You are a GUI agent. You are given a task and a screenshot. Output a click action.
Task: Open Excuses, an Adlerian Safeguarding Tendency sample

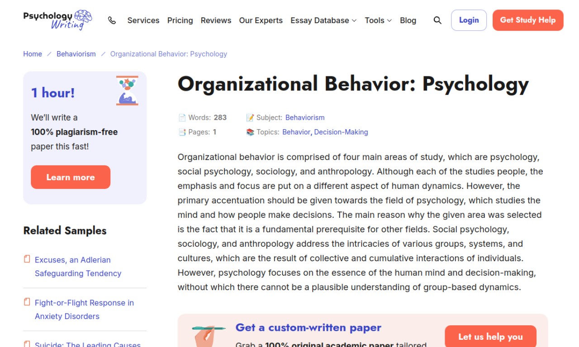pos(78,267)
